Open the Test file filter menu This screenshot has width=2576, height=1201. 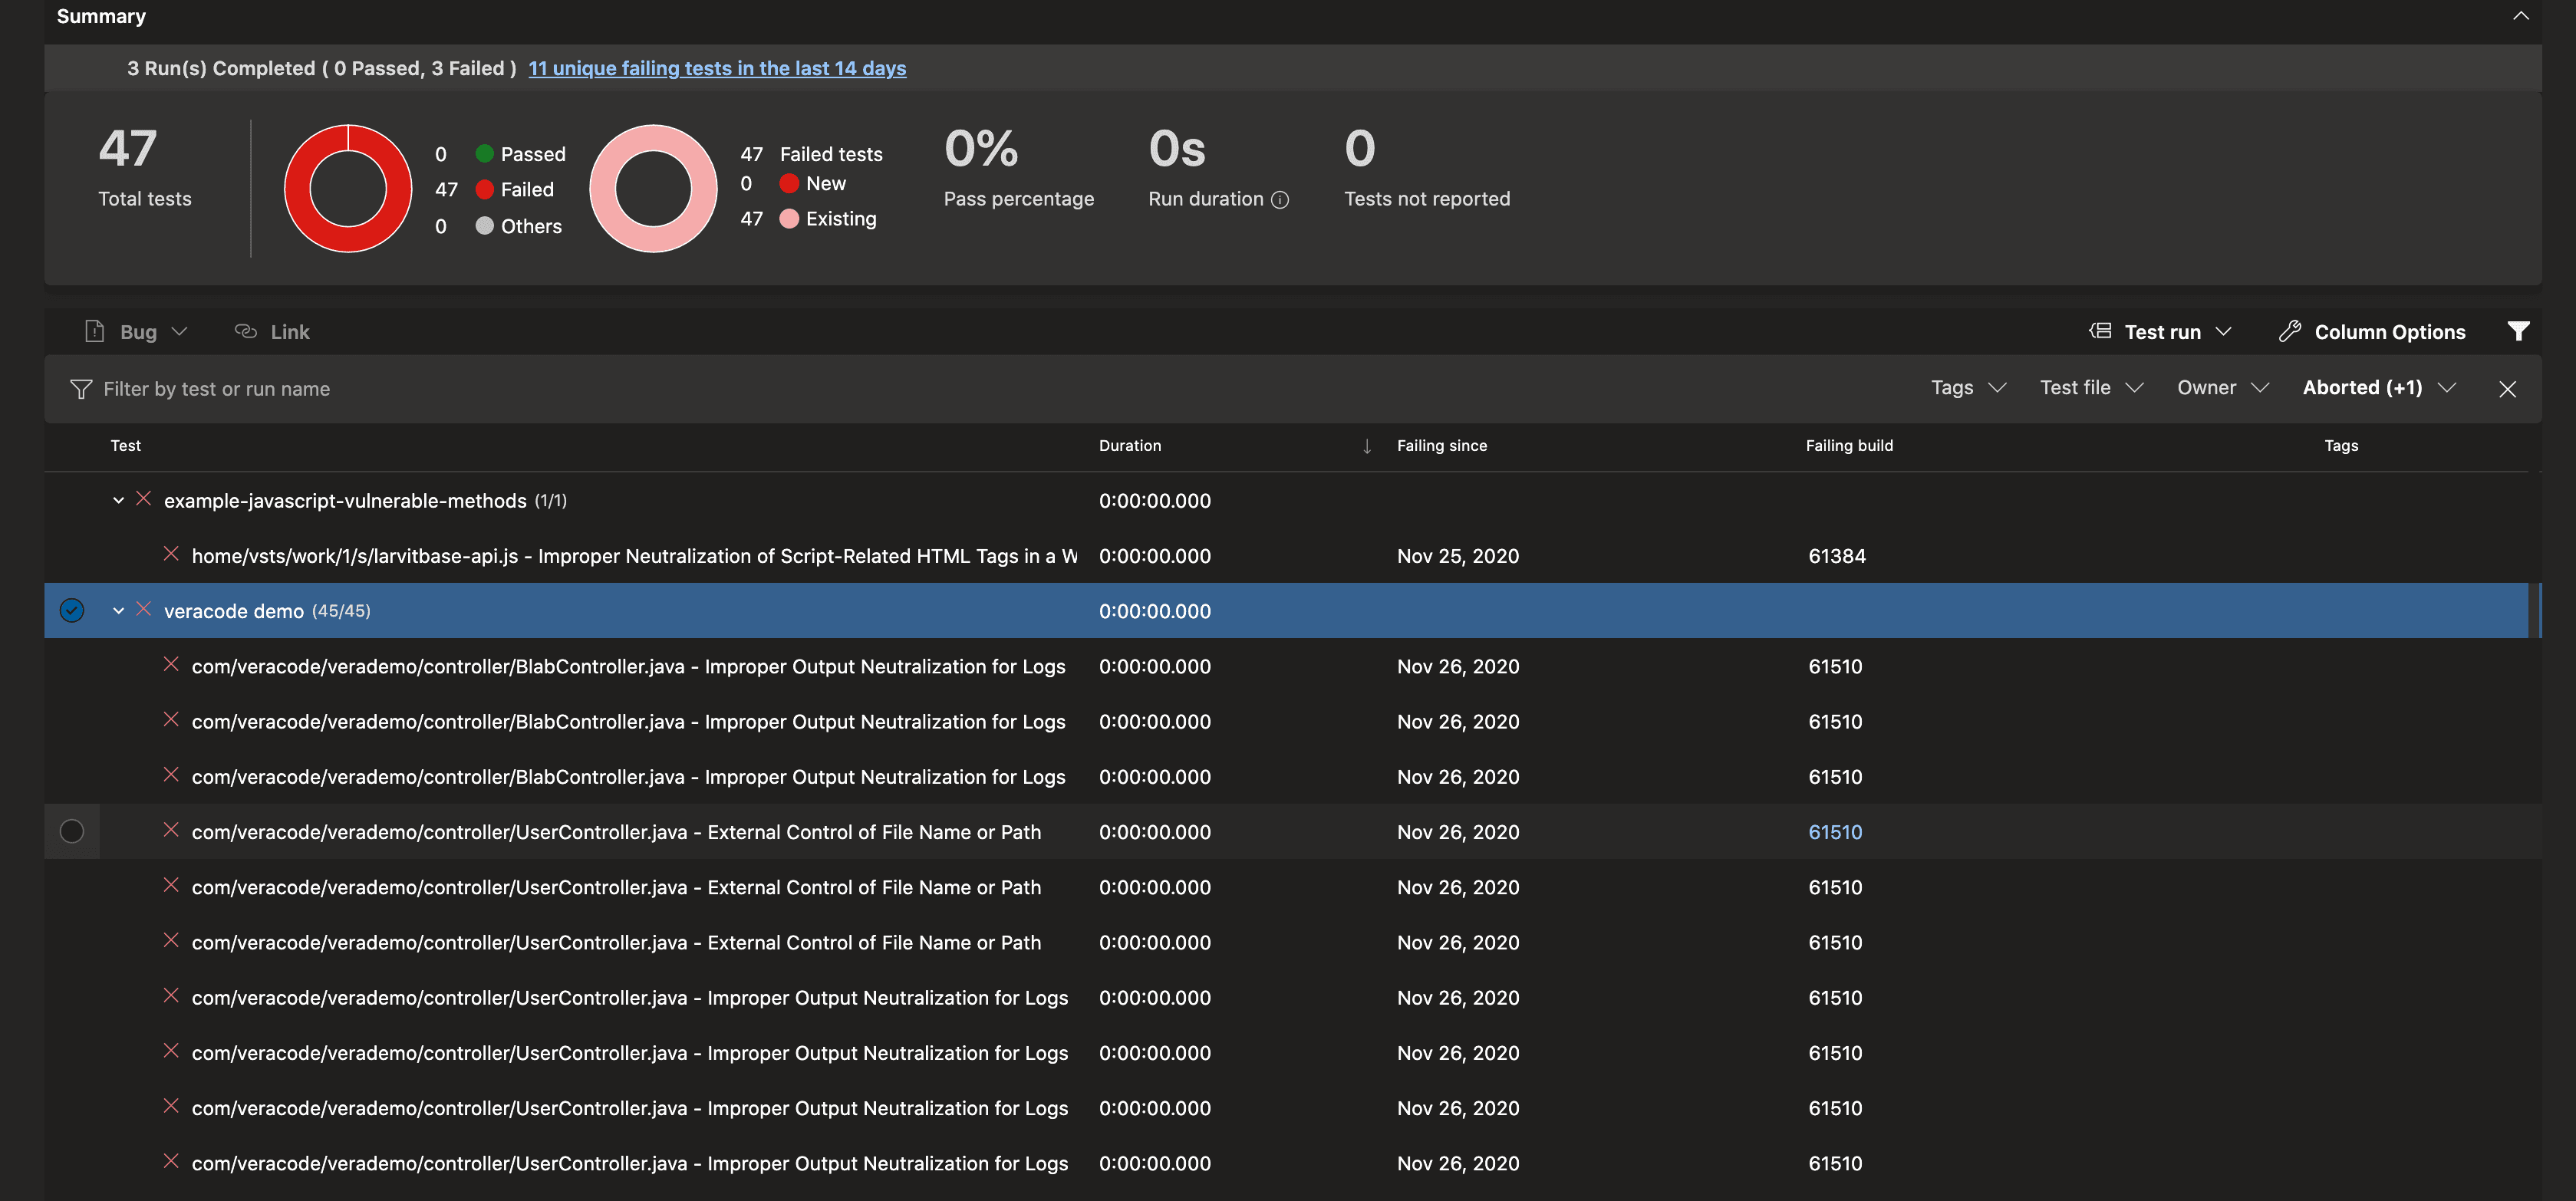point(2090,388)
